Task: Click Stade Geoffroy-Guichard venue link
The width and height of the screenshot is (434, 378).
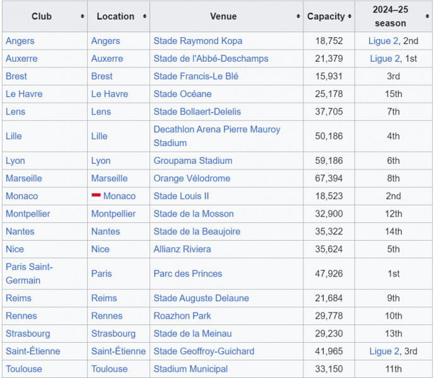Action: tap(204, 351)
